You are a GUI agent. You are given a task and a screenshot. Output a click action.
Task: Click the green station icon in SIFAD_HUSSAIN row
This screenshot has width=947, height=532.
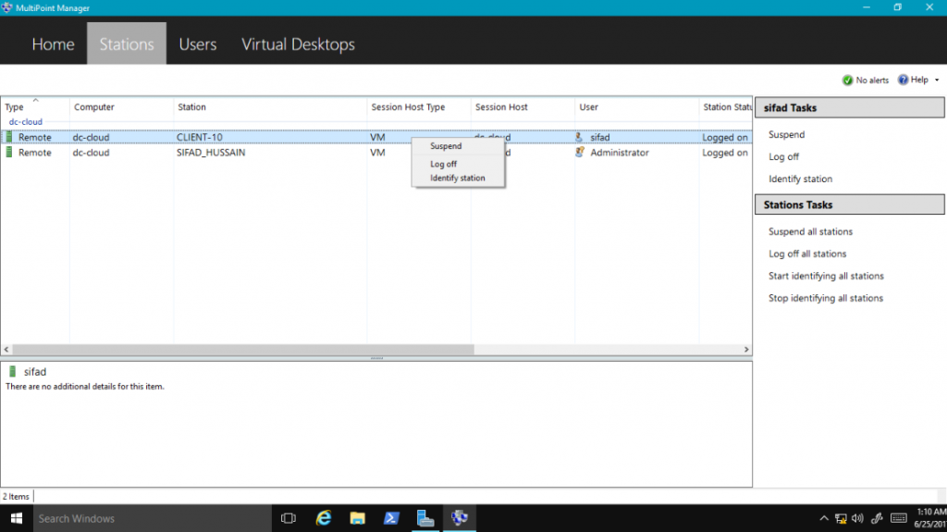click(9, 153)
